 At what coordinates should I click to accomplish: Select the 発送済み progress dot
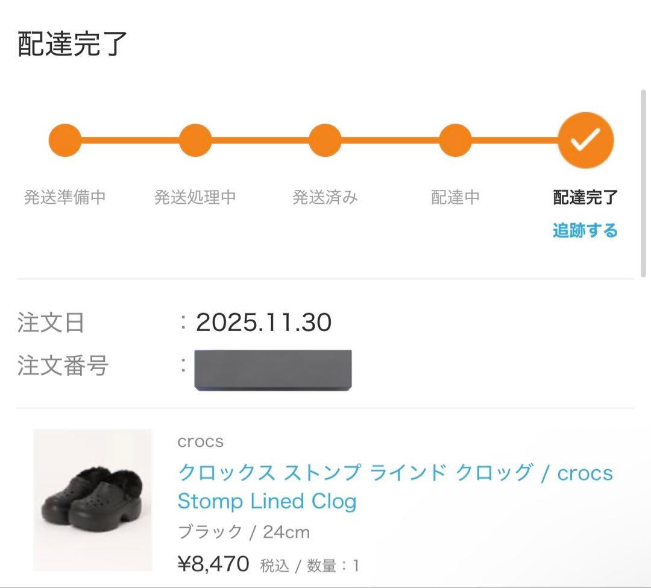324,139
